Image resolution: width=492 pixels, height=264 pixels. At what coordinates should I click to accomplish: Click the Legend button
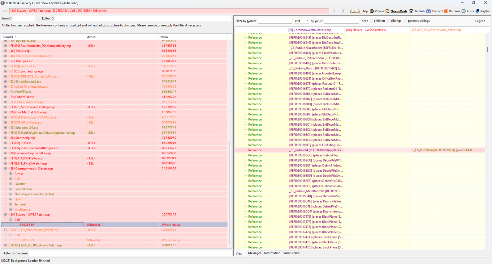tap(480, 21)
